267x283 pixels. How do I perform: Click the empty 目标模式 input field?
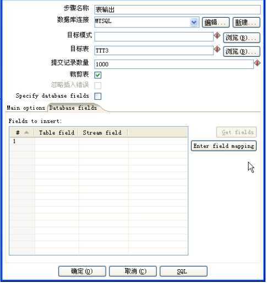154,36
